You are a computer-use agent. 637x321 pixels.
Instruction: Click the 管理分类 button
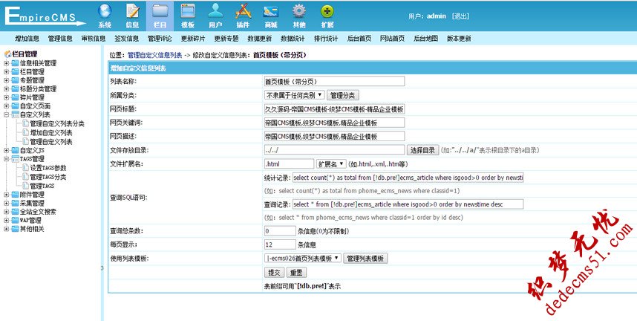342,95
